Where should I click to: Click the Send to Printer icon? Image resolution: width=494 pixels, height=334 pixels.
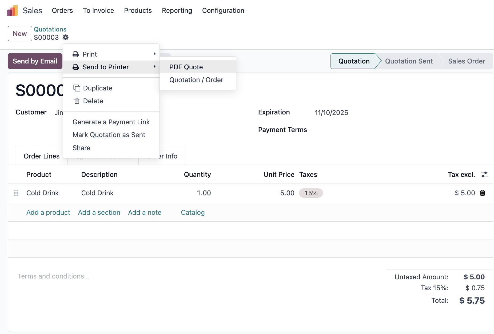[76, 67]
